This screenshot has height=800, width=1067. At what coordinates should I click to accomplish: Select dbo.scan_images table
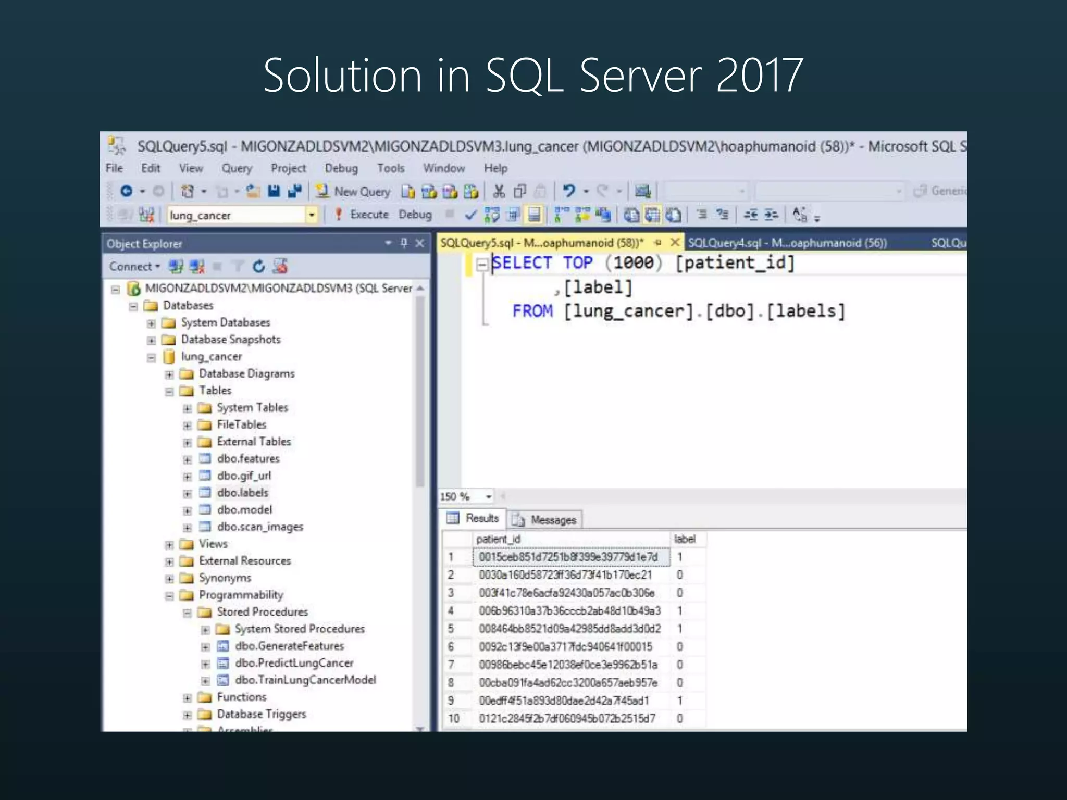(260, 527)
